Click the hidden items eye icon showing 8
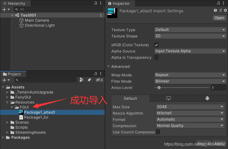The height and width of the screenshot is (149, 228). click(x=97, y=80)
